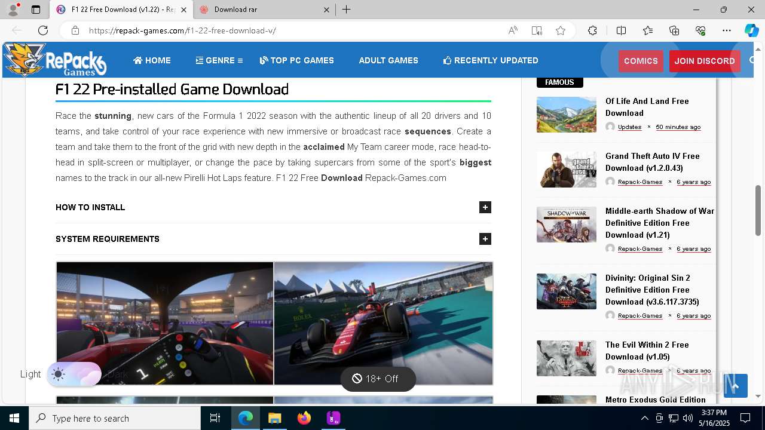Screen dimensions: 765x430
Task: Click Repack-Games author under Grand Theft Auto IV
Action: coord(640,182)
